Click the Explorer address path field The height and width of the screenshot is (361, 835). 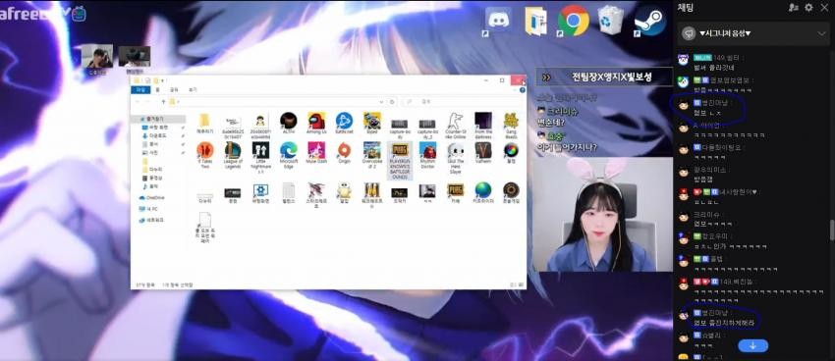276,102
